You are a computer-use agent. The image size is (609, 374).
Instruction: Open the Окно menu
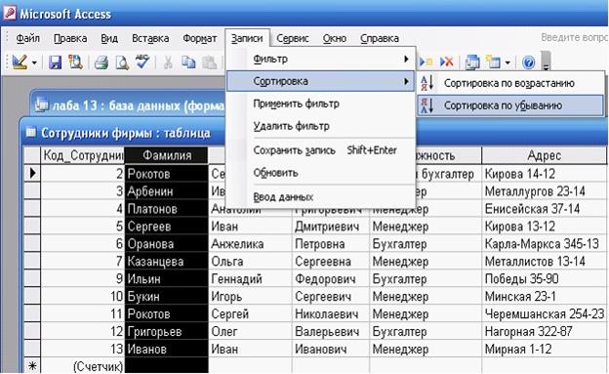pos(335,38)
